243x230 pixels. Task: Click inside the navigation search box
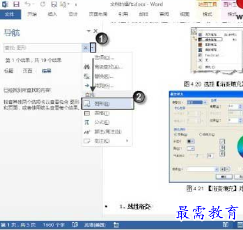[x=42, y=48]
